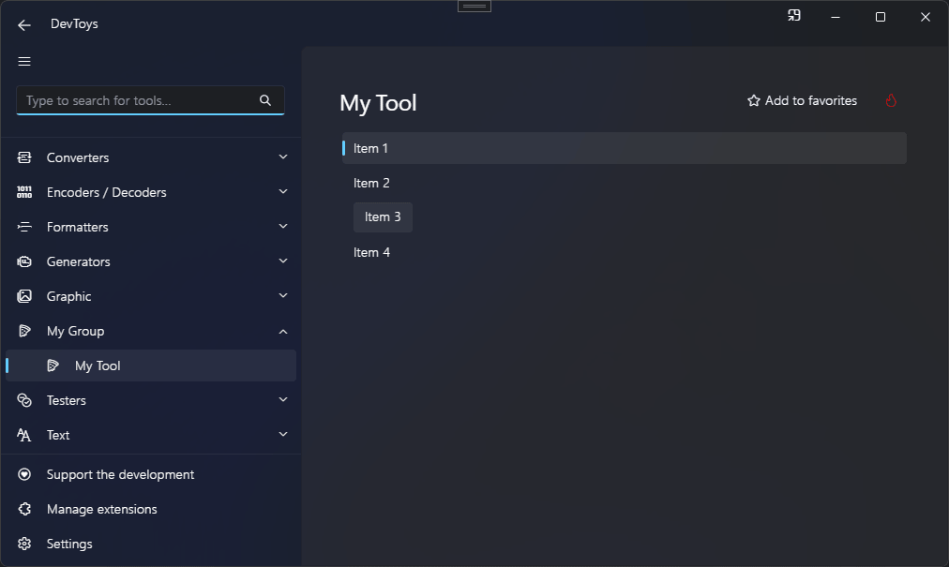Open the Encoders / Decoders label
949x567 pixels.
[x=107, y=192]
